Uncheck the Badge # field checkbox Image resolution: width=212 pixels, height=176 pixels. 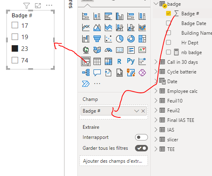(168, 13)
